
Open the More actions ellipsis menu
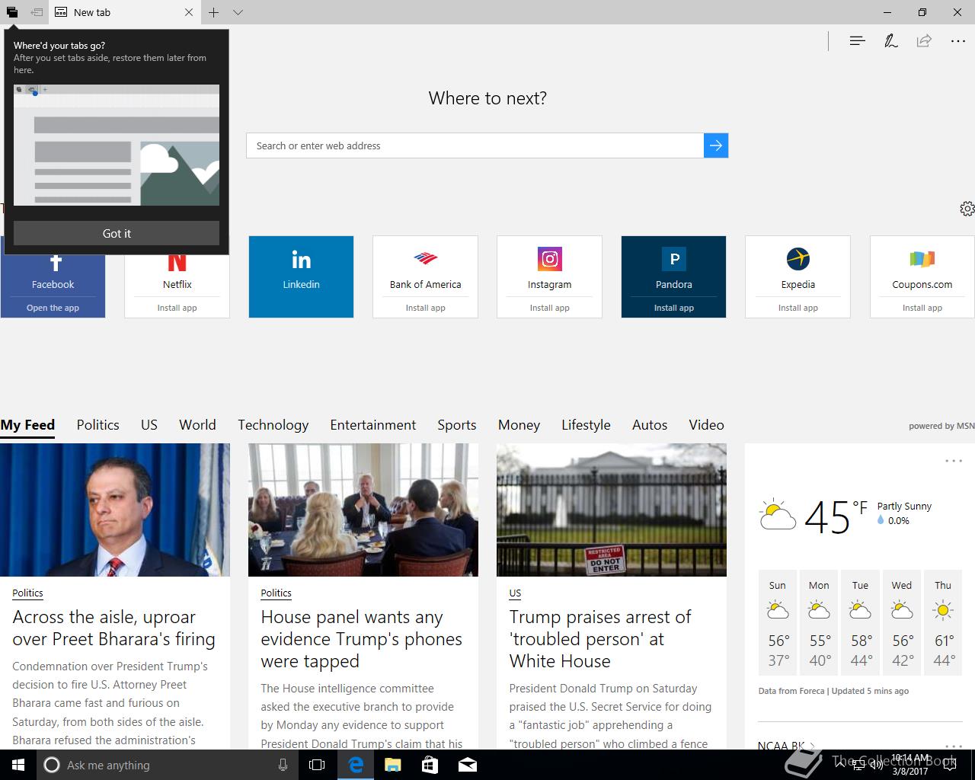tap(958, 41)
